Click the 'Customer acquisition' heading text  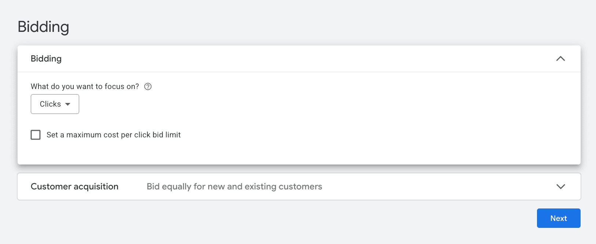tap(74, 186)
